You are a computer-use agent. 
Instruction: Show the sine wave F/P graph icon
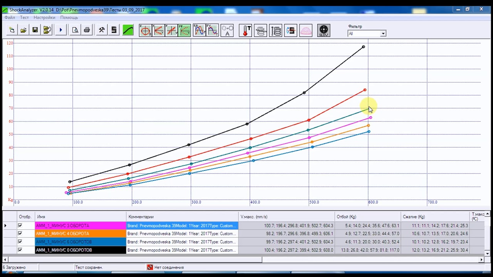pyautogui.click(x=200, y=30)
